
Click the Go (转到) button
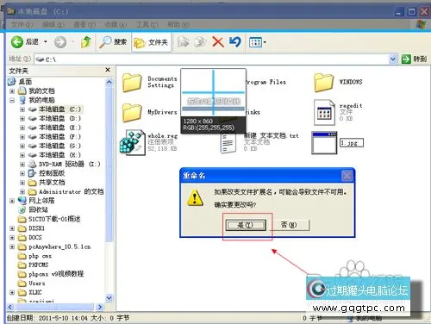tap(414, 59)
